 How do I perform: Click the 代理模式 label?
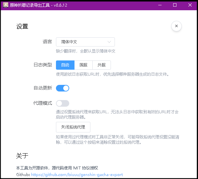pyautogui.click(x=43, y=103)
